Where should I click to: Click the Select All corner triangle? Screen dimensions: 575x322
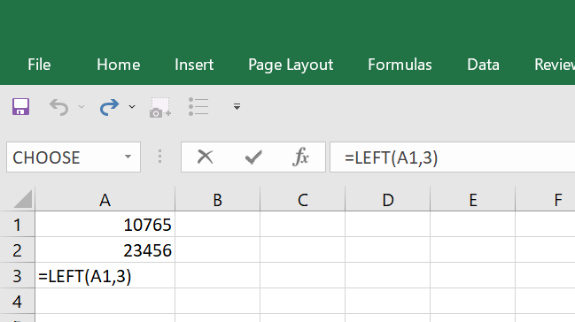click(23, 199)
